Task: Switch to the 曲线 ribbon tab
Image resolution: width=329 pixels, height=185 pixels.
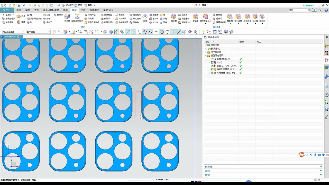Action: [x=19, y=10]
